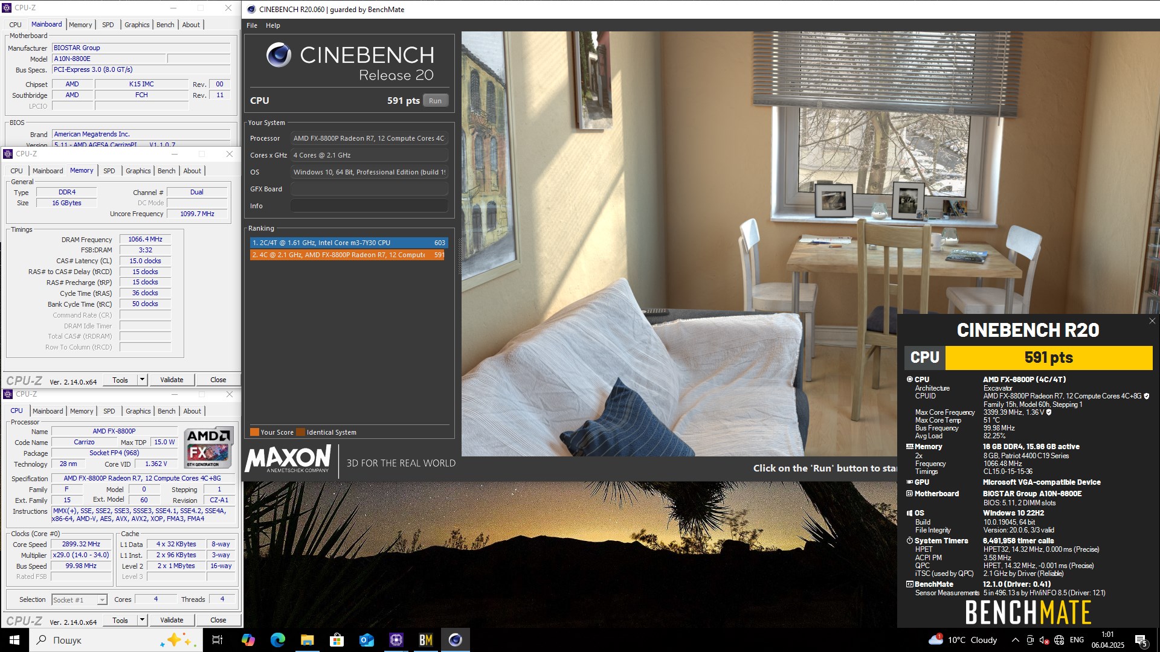1160x652 pixels.
Task: Click the AMD FX logo in CPU-Z
Action: click(x=208, y=448)
